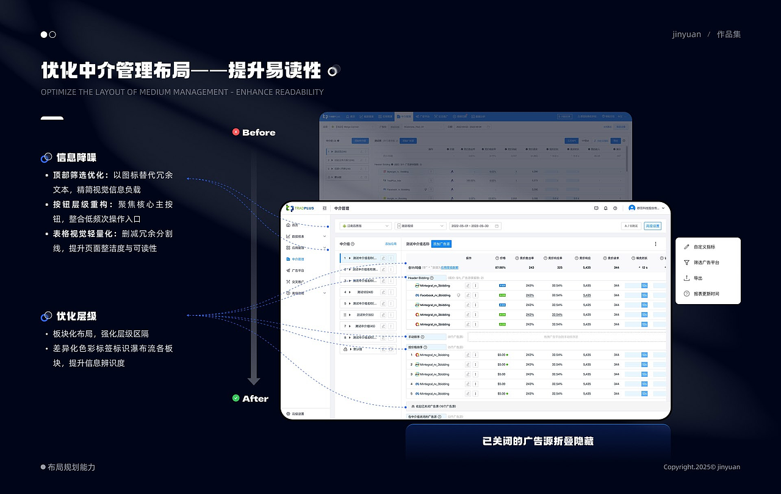
Task: Open more options for group 测试组(243)
Action: click(x=390, y=292)
